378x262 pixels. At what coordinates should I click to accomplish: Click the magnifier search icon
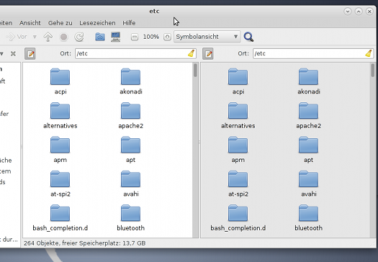(248, 37)
